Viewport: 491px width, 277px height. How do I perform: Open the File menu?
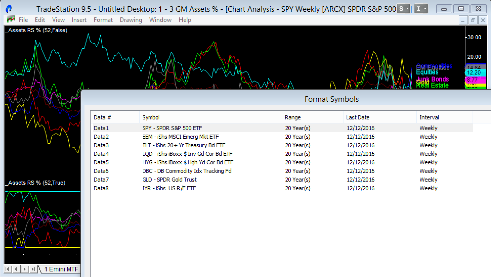point(23,20)
